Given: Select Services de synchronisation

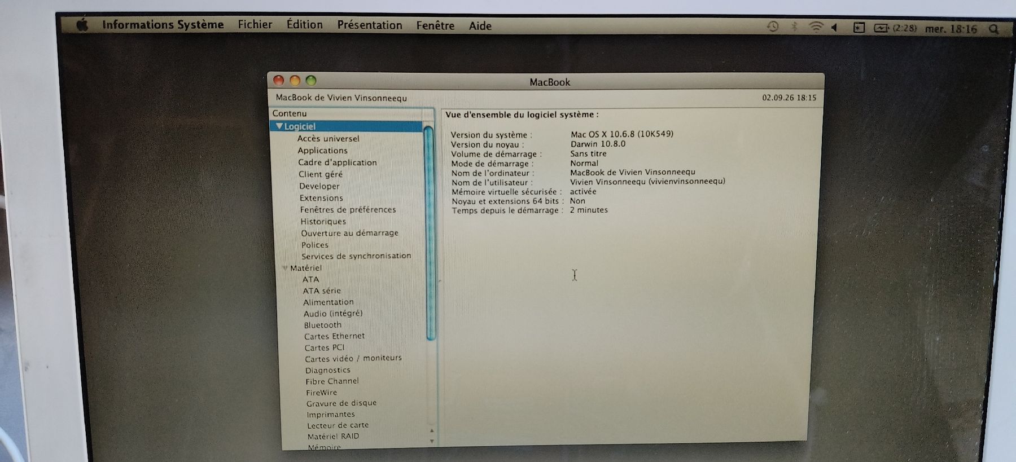Looking at the screenshot, I should pos(356,256).
